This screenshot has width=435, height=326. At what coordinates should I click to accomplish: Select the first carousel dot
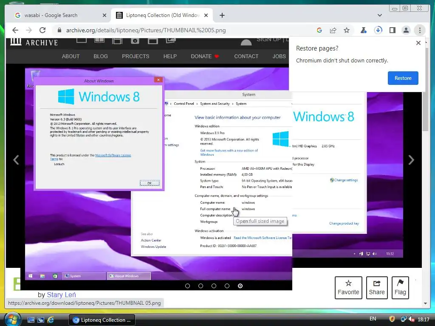tap(187, 286)
